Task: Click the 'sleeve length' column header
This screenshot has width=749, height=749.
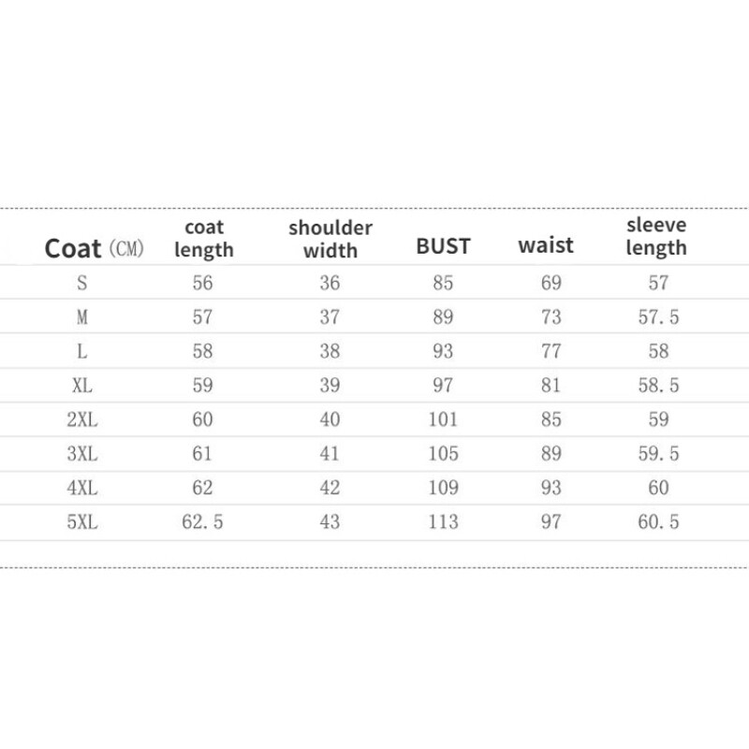Action: point(656,236)
